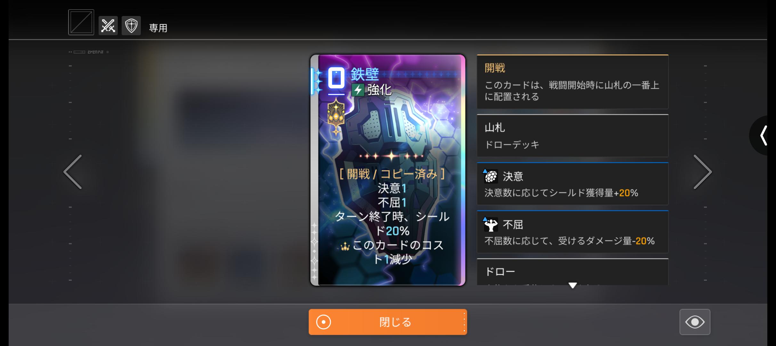The image size is (776, 346).
Task: Click the empty slashed square icon
Action: click(81, 22)
